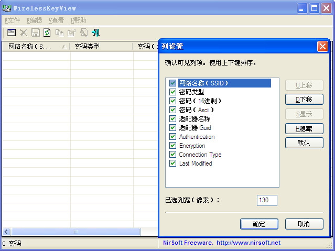The image size is (335, 251).
Task: Click the column width input field
Action: point(267,200)
